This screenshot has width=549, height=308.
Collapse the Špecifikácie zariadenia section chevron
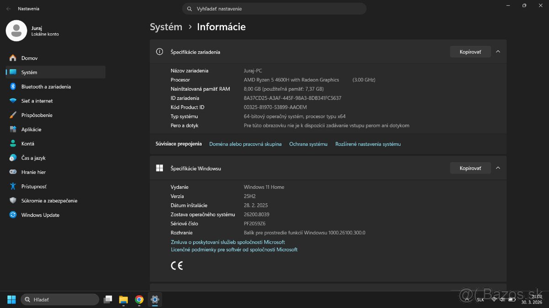(498, 51)
